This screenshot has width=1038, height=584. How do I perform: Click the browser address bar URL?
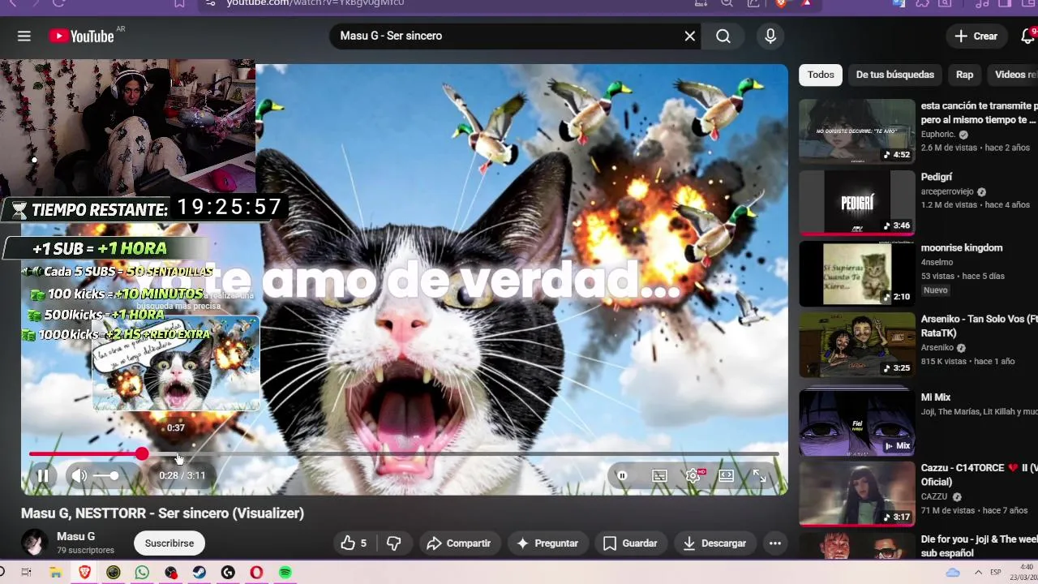(315, 3)
